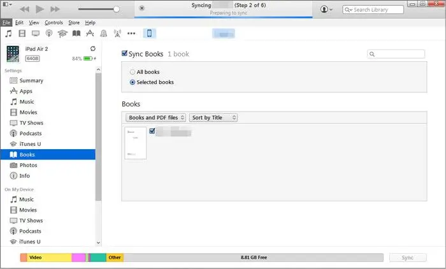Open the Music library icon in toolbar
The width and height of the screenshot is (446, 269).
coord(8,34)
